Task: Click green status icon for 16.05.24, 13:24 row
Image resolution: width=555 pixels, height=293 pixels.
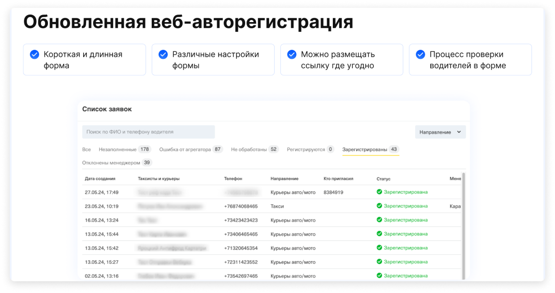Action: [379, 220]
